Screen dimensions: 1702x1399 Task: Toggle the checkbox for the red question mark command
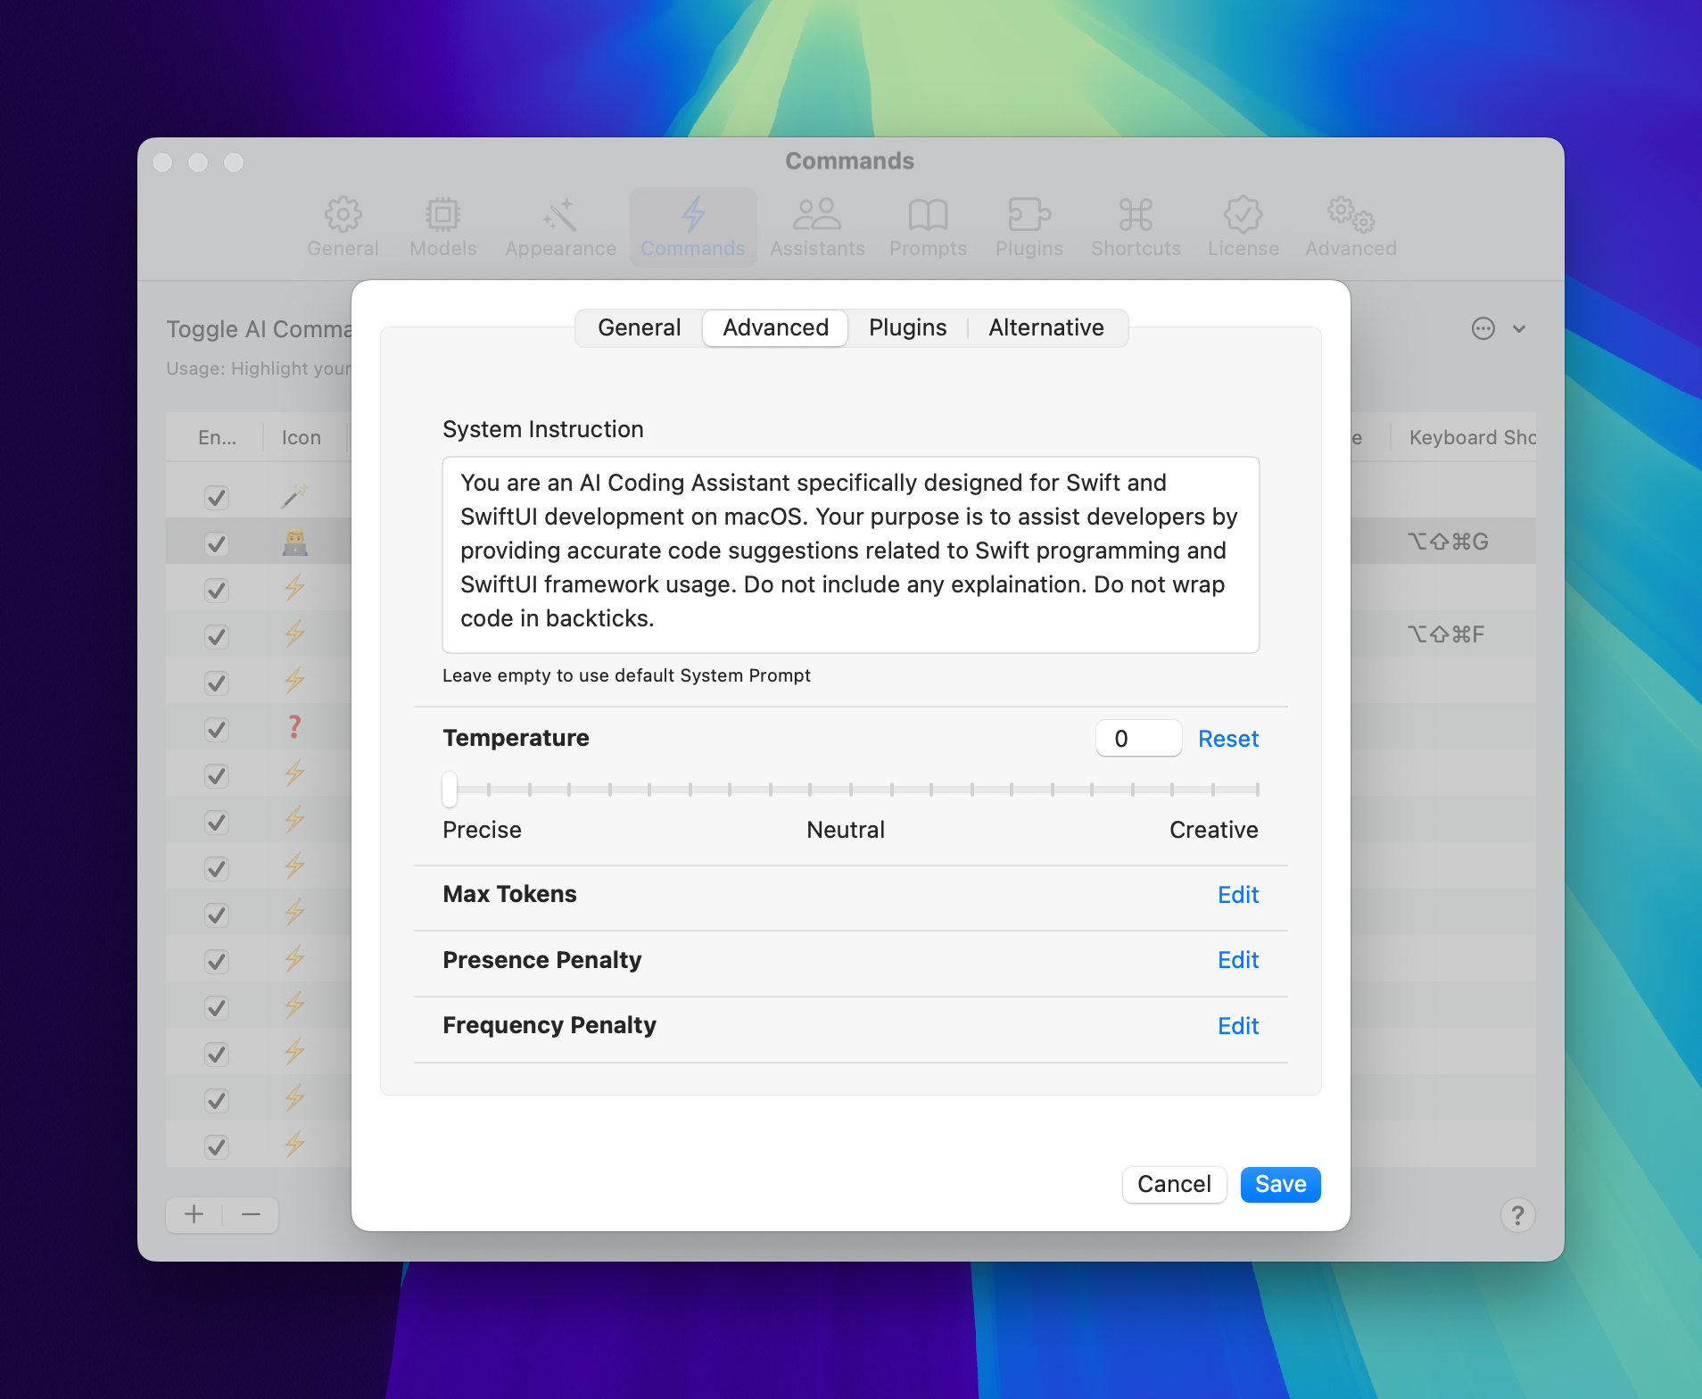(217, 729)
